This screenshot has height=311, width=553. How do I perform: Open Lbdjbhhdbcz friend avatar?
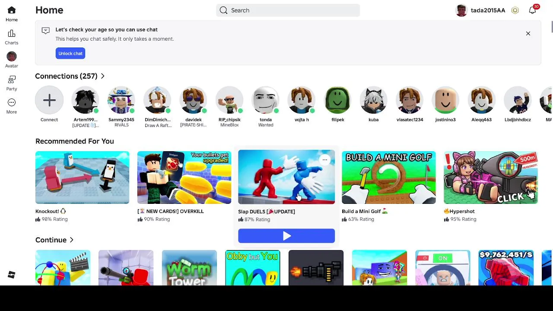tap(518, 100)
